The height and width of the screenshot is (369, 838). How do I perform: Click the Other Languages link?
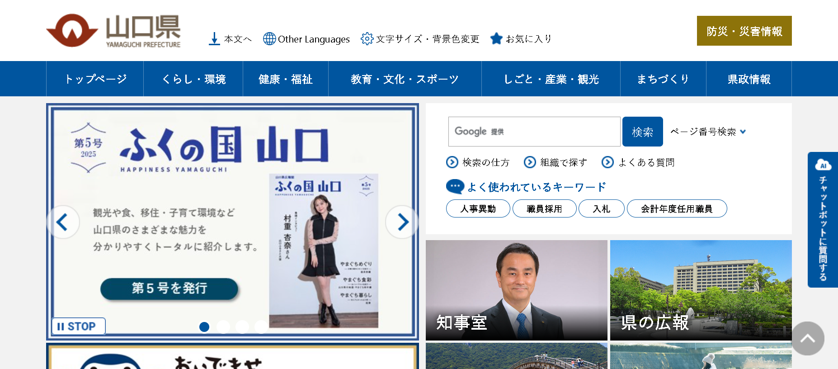tap(314, 39)
